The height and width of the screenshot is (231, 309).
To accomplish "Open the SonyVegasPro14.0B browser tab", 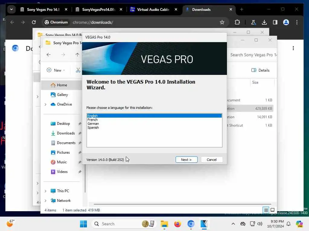I will click(99, 9).
